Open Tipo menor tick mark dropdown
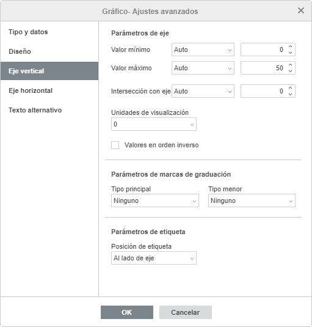Screen dimensions: 312x327 pyautogui.click(x=252, y=200)
